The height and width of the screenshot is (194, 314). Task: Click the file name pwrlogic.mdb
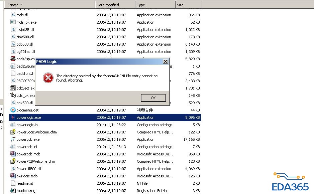point(27,176)
